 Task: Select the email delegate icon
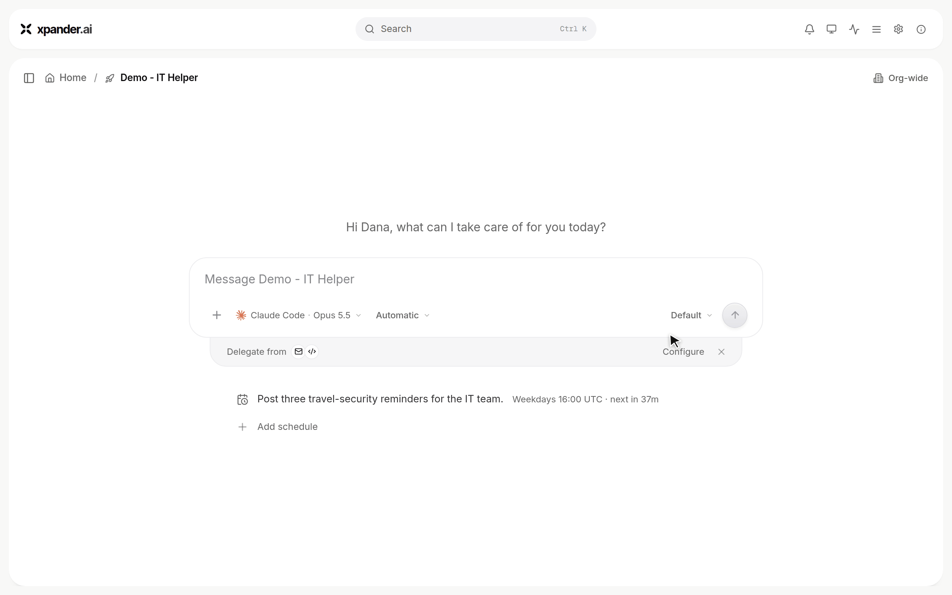click(299, 351)
